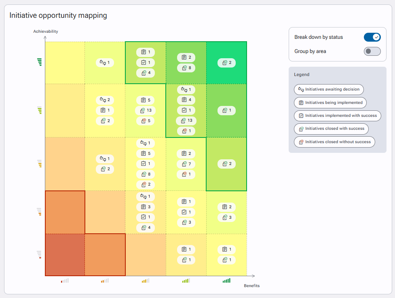This screenshot has height=298, width=395.
Task: Click the closed with success 7 badge
Action: pyautogui.click(x=186, y=164)
